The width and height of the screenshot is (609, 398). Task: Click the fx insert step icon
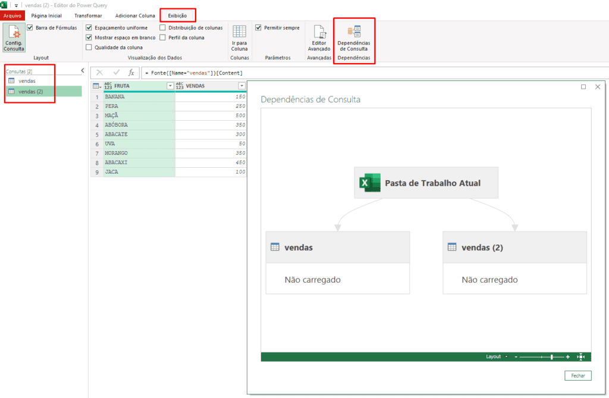tap(131, 73)
